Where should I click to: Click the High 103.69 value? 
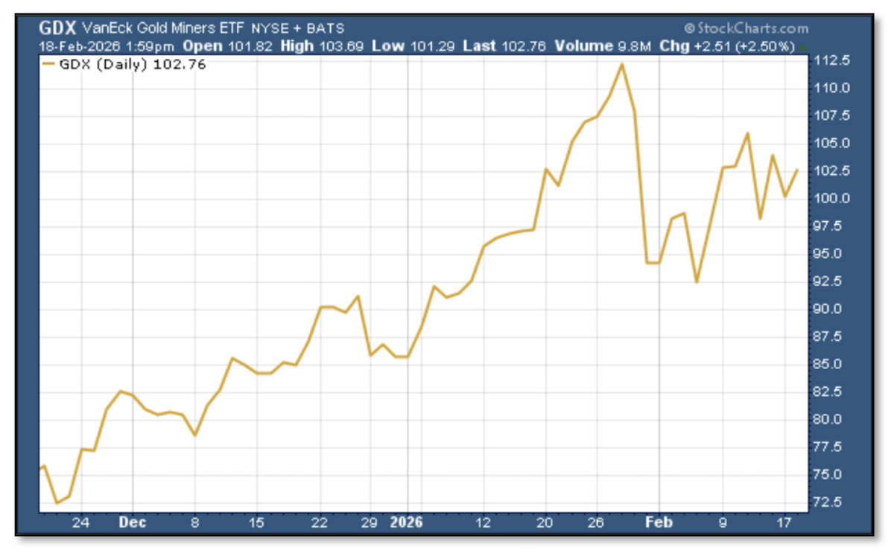click(308, 45)
